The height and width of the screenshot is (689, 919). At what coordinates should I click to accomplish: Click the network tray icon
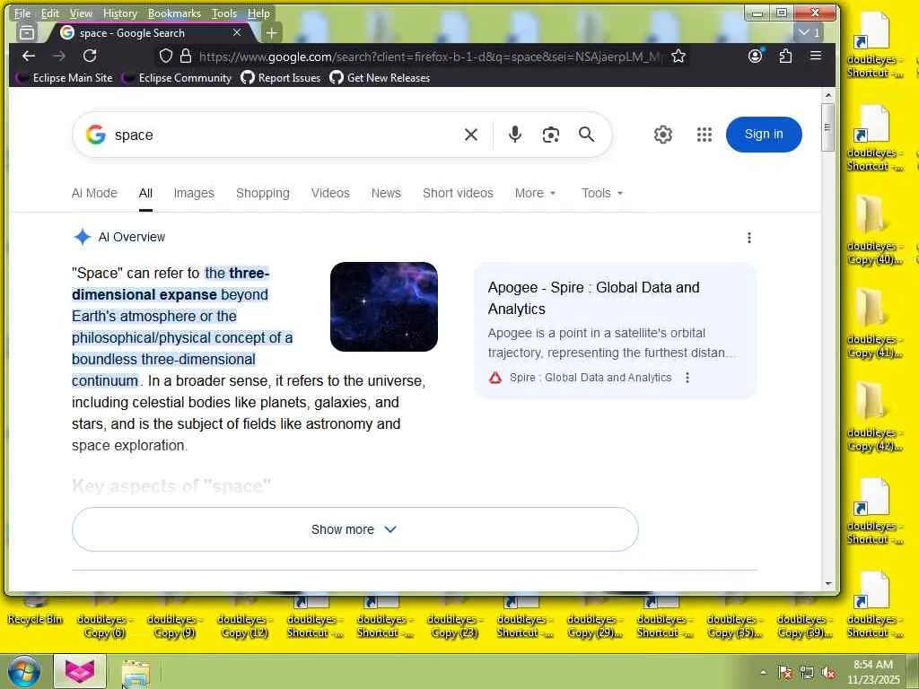[x=807, y=673]
